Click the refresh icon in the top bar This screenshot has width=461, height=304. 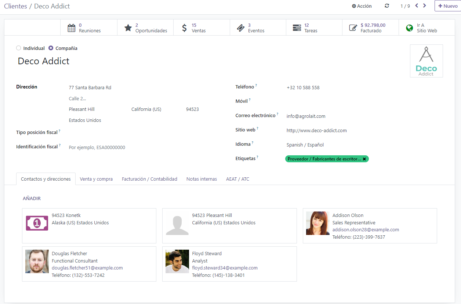click(x=386, y=6)
